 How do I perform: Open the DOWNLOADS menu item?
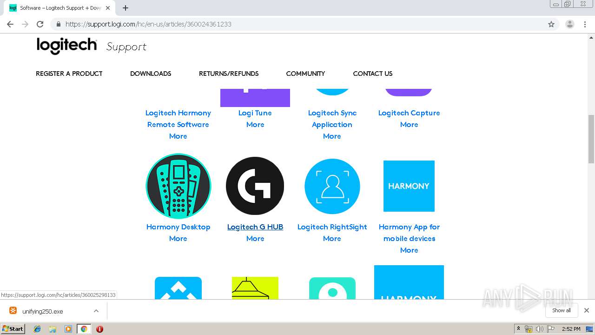pyautogui.click(x=151, y=74)
